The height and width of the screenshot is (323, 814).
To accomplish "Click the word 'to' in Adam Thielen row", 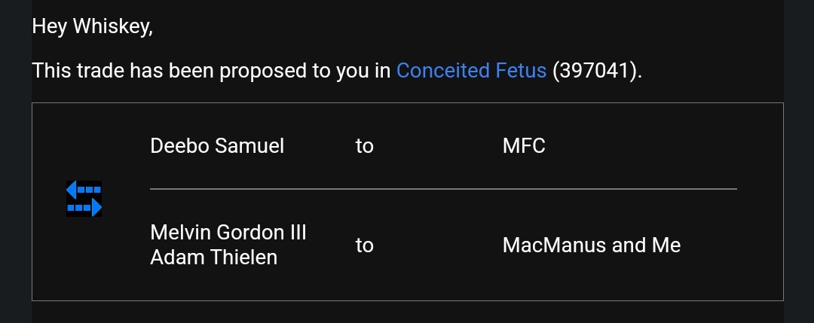I will [x=365, y=245].
